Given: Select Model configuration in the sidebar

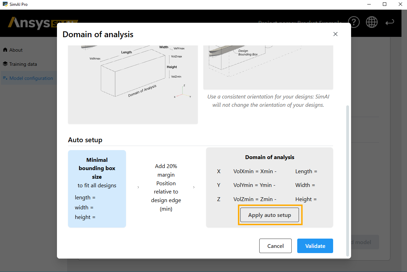Looking at the screenshot, I should (x=31, y=78).
